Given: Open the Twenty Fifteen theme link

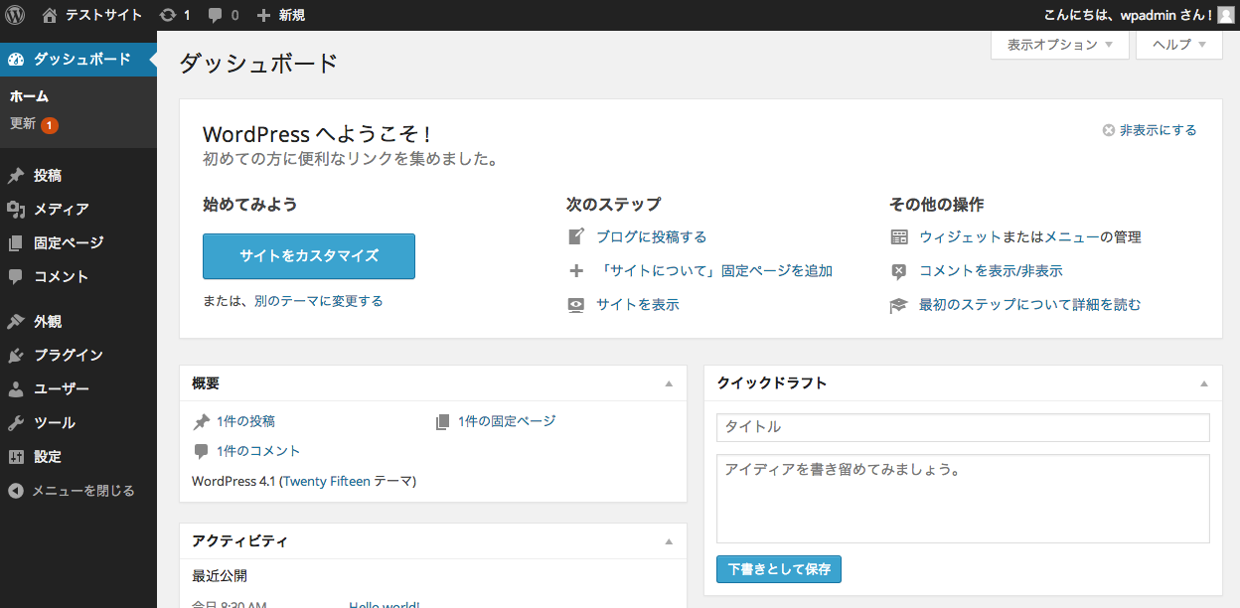Looking at the screenshot, I should tap(327, 481).
